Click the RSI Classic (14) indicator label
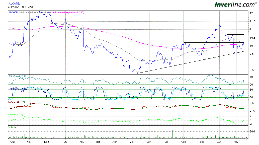The height and width of the screenshot is (145, 259). pos(17,76)
